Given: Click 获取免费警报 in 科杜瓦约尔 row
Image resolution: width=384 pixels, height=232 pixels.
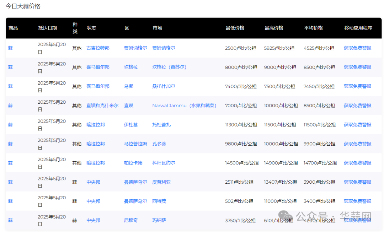Looking at the screenshot, I should [x=357, y=163].
